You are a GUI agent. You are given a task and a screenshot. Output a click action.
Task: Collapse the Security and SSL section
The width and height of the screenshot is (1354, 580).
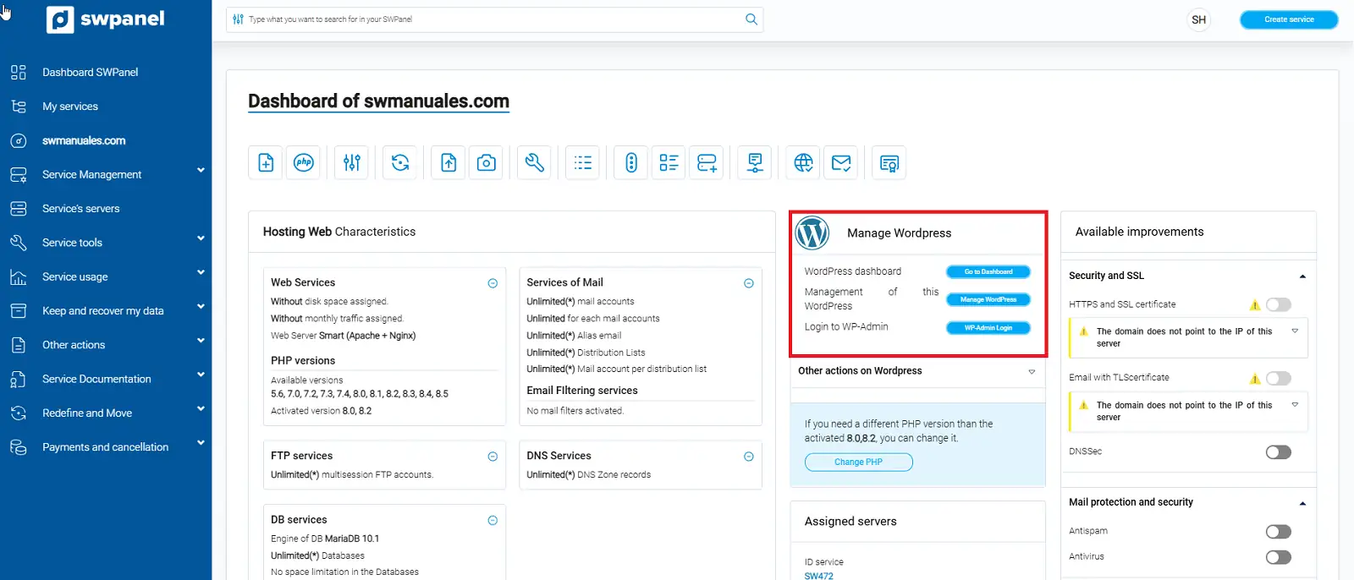tap(1302, 276)
